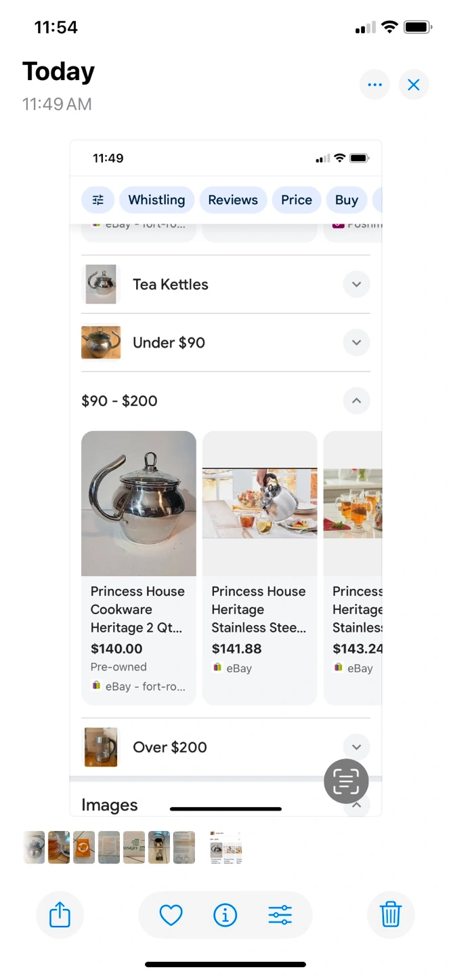Toggle the Live Text scan button
451x976 pixels.
346,781
